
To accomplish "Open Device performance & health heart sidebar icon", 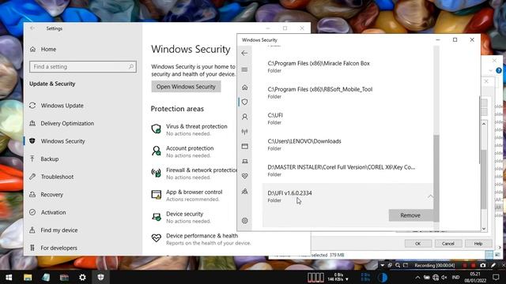I will (244, 176).
